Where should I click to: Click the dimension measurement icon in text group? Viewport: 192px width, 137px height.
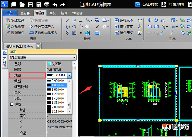pos(140,20)
